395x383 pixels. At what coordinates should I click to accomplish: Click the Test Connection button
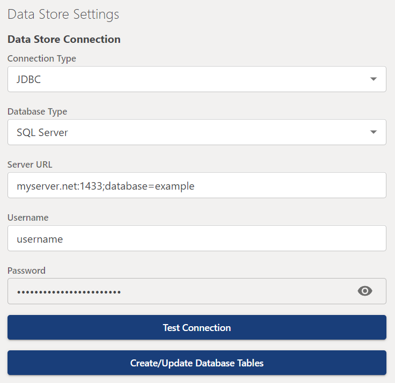pyautogui.click(x=197, y=327)
